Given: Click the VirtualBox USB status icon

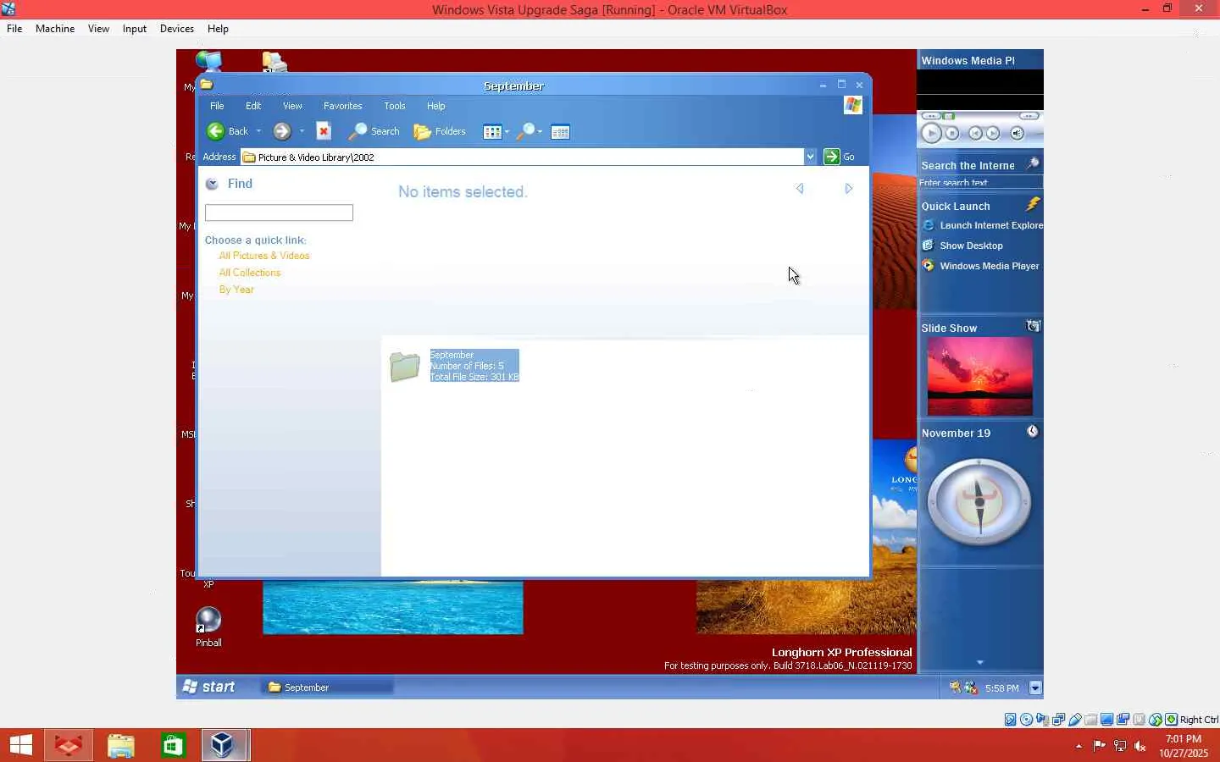Looking at the screenshot, I should click(x=1075, y=720).
